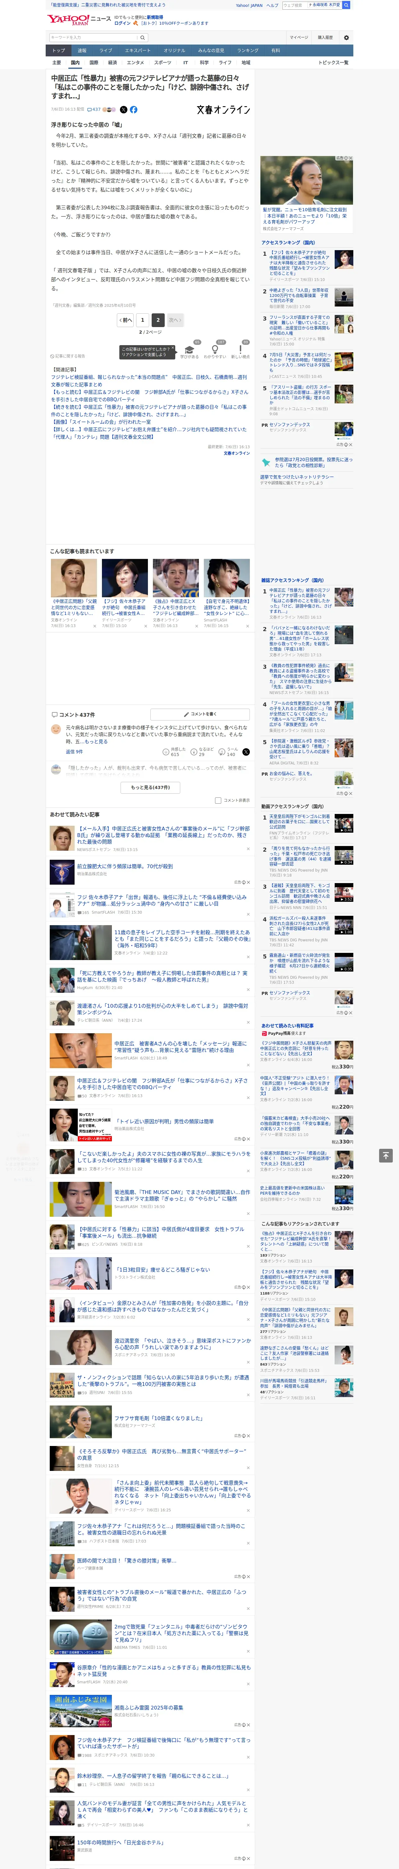Image resolution: width=399 pixels, height=1869 pixels.
Task: React with わかりやすい lightbulb icon
Action: (x=215, y=350)
